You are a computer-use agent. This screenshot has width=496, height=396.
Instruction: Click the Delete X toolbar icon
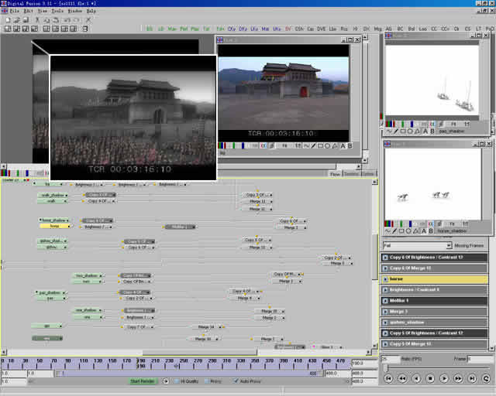coord(88,20)
